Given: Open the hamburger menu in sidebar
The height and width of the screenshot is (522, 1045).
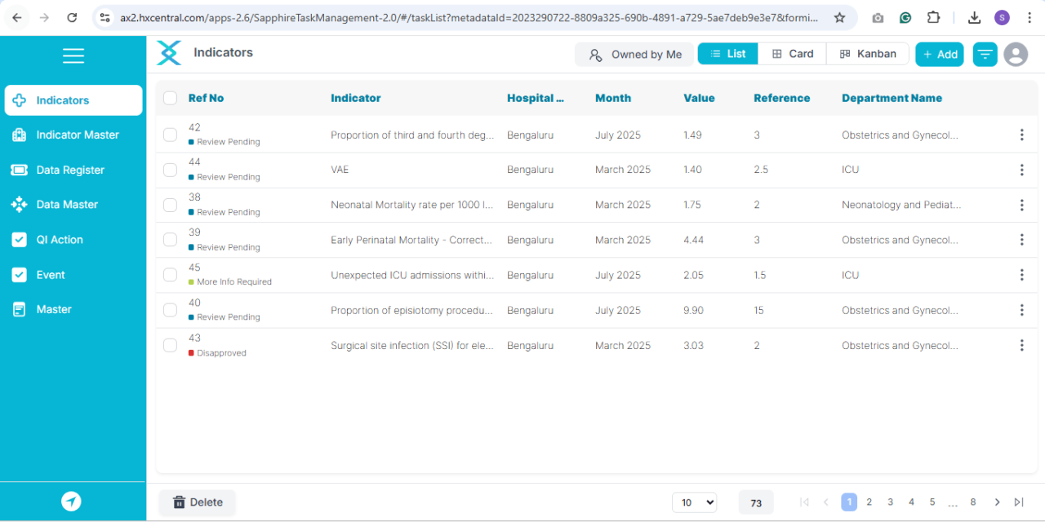Looking at the screenshot, I should point(73,55).
